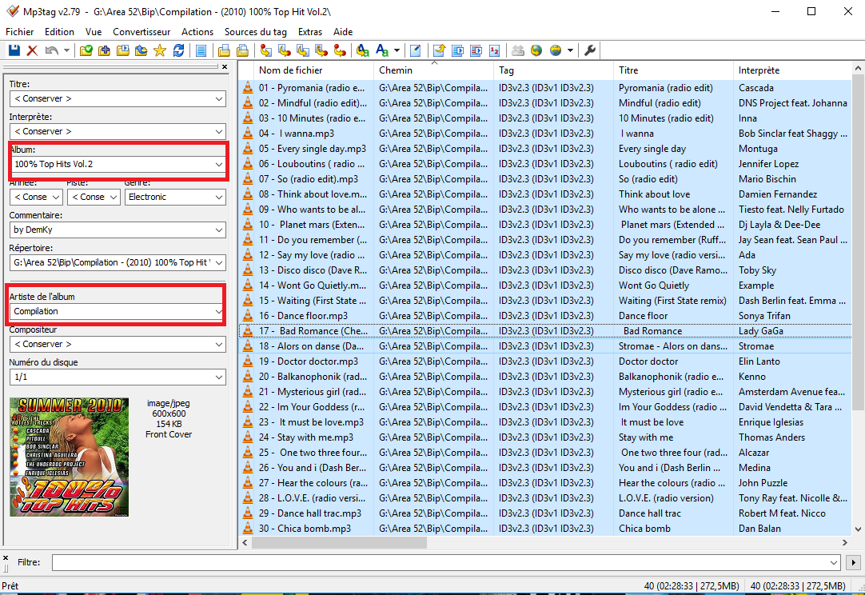
Task: Open the Vue menu
Action: [x=94, y=32]
